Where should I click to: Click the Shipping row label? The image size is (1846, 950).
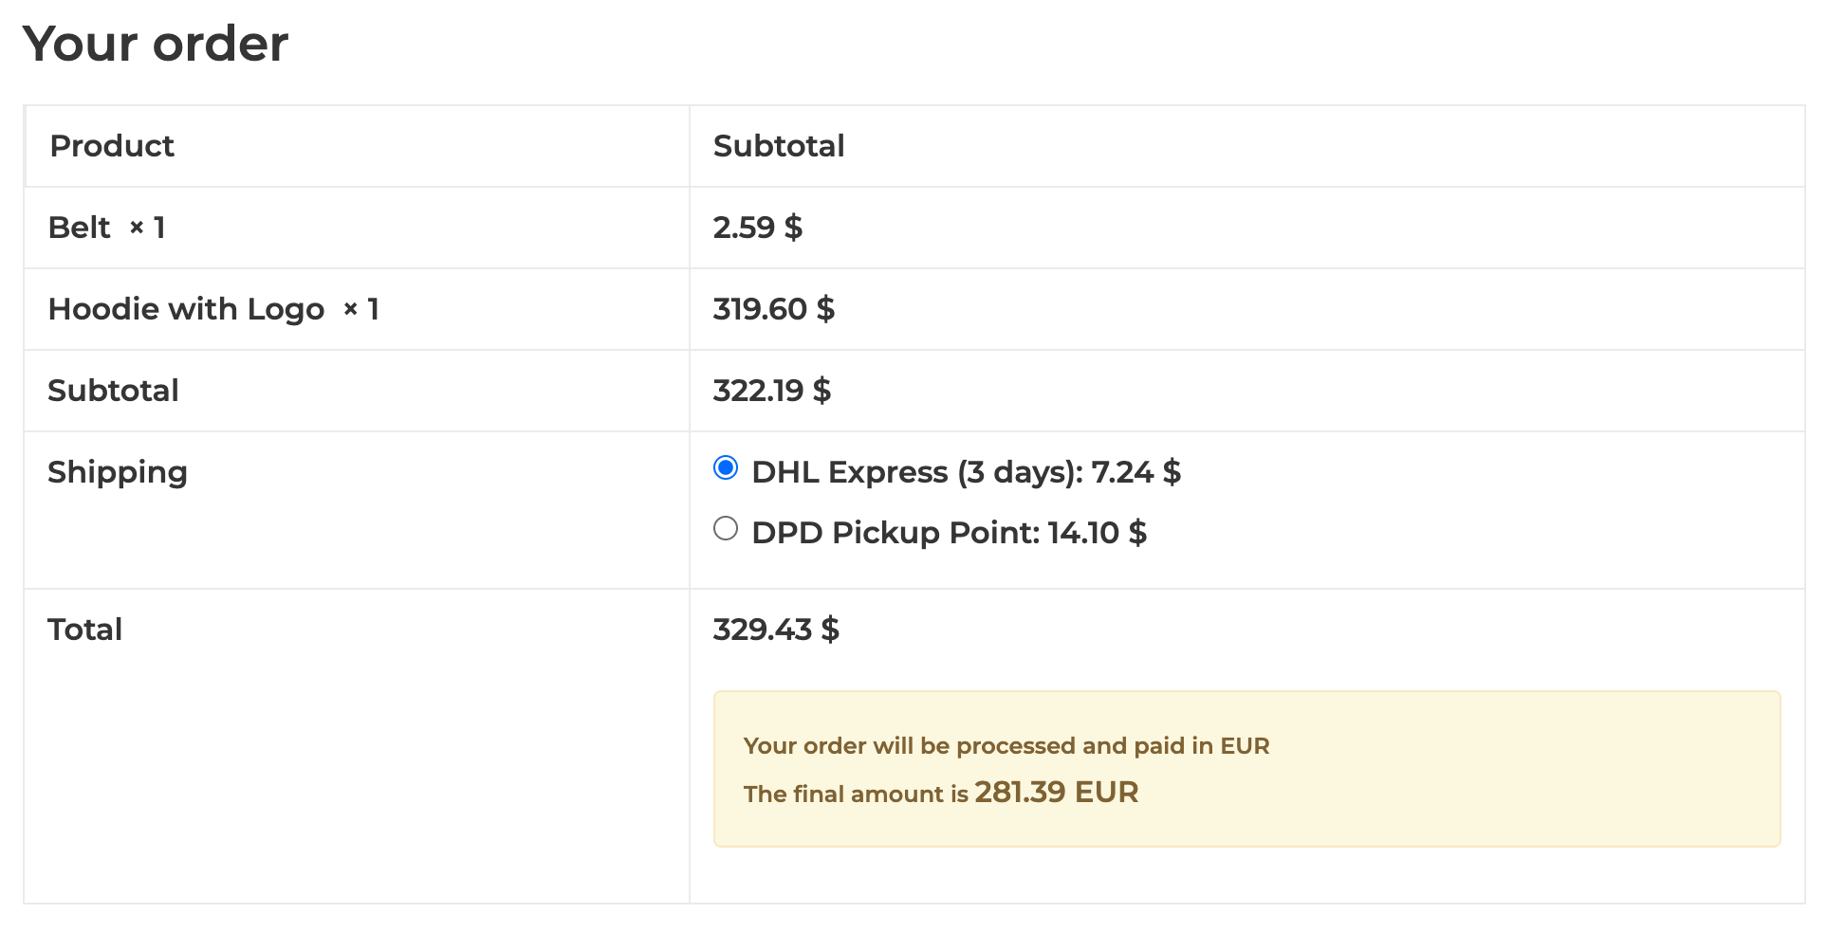pyautogui.click(x=118, y=472)
